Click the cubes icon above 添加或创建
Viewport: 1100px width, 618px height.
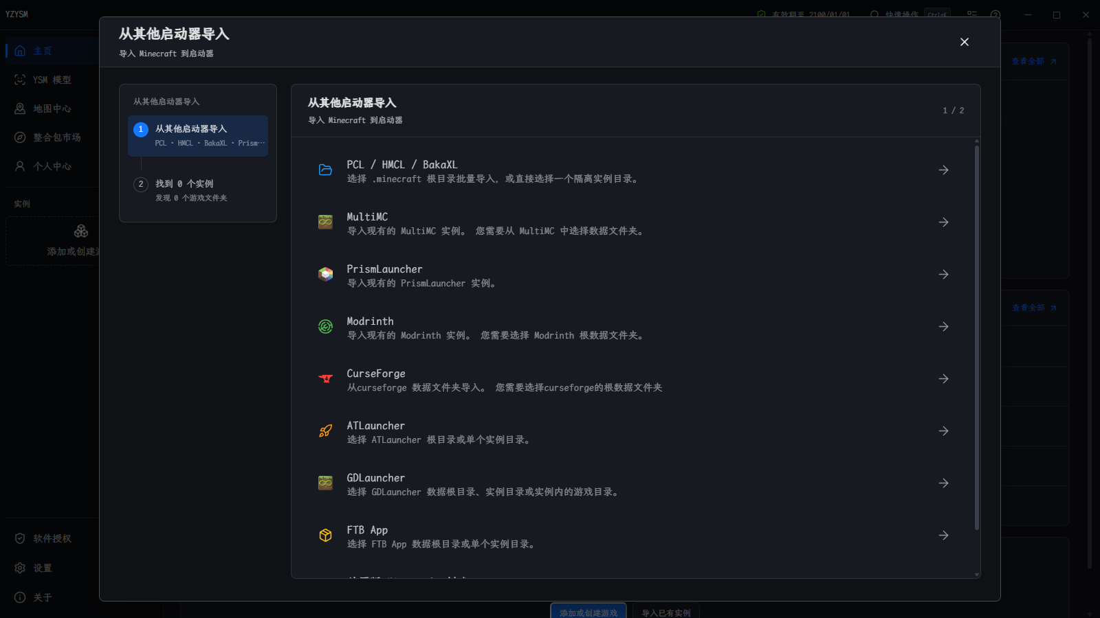point(81,231)
